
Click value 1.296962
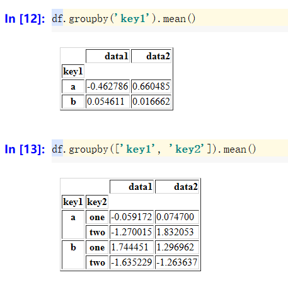point(177,247)
